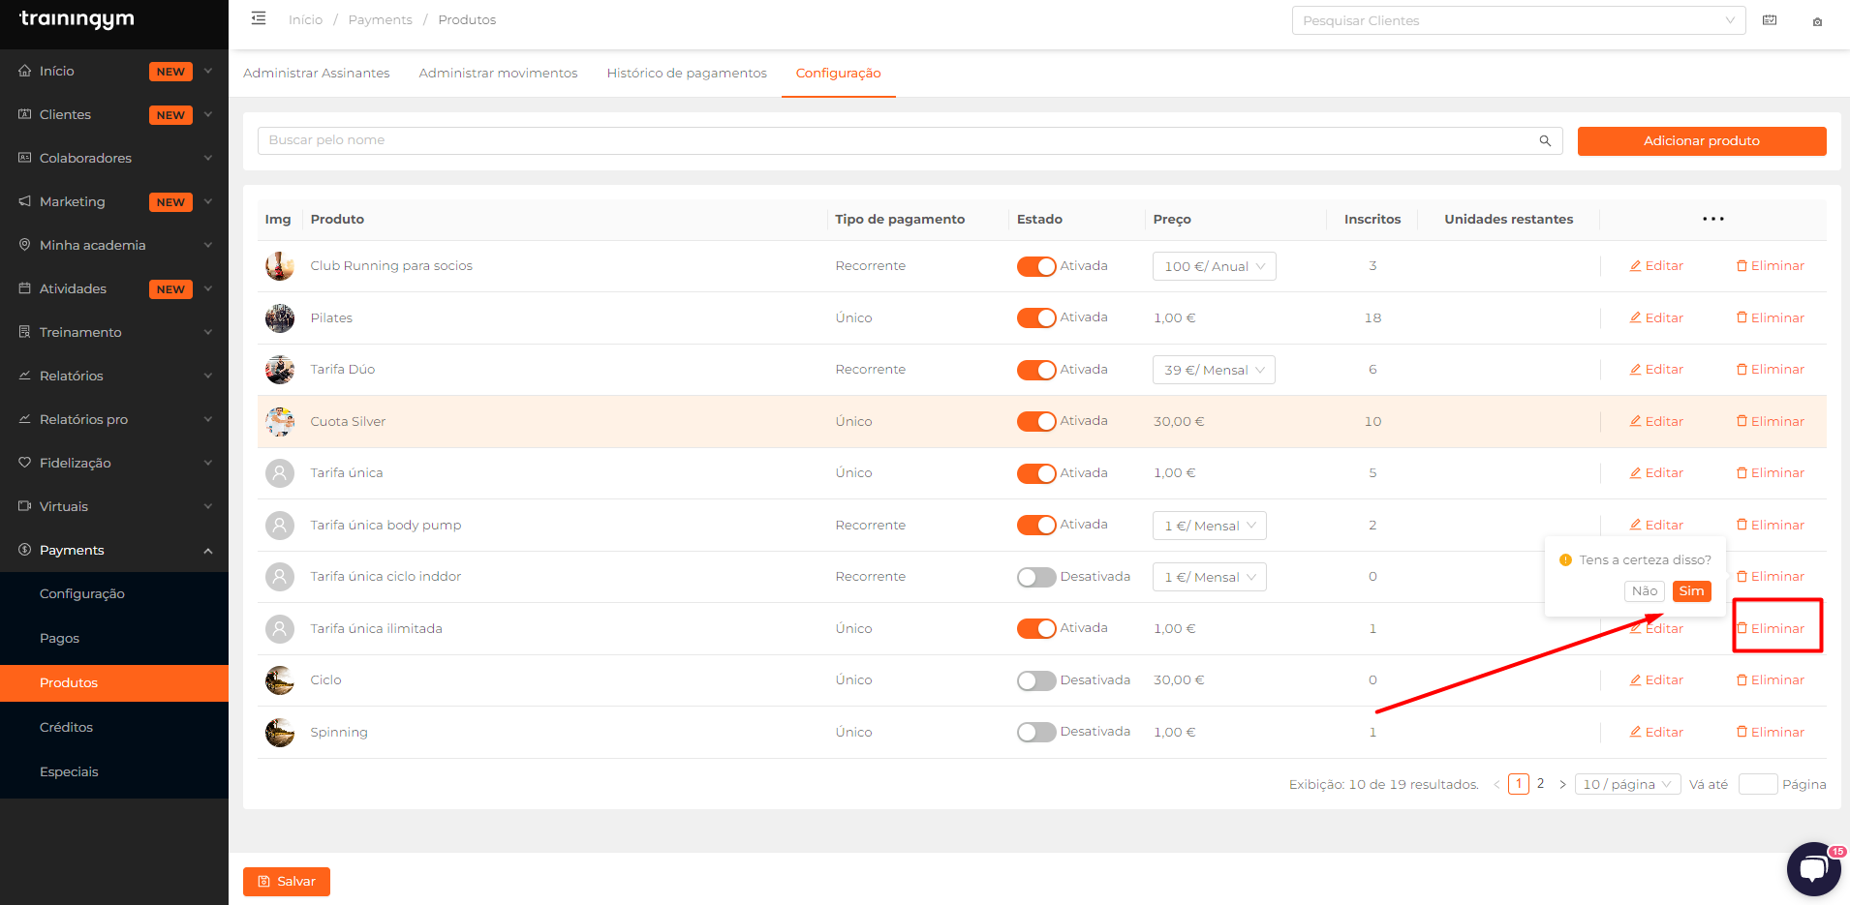
Task: Open Payments breadcrumb link
Action: tap(380, 20)
